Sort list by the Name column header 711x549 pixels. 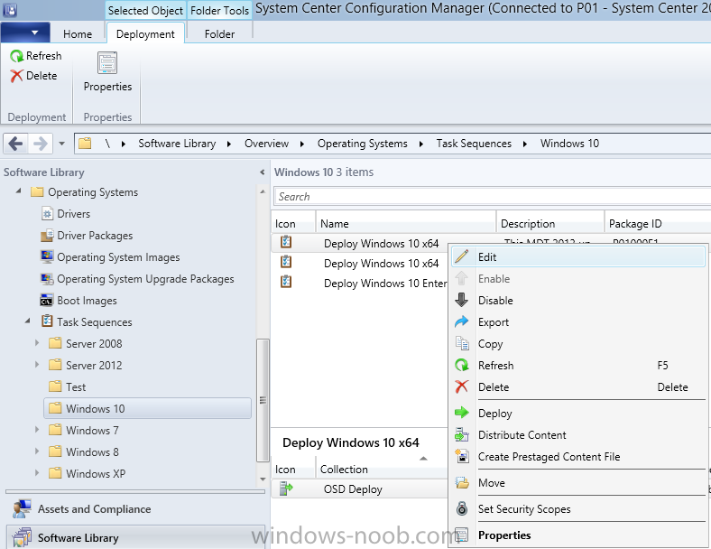pyautogui.click(x=406, y=224)
